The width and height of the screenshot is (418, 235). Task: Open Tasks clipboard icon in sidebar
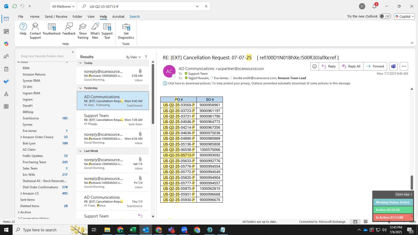tap(6, 69)
